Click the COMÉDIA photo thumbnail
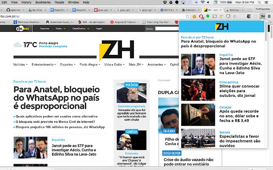The image size is (273, 170). pyautogui.click(x=131, y=140)
